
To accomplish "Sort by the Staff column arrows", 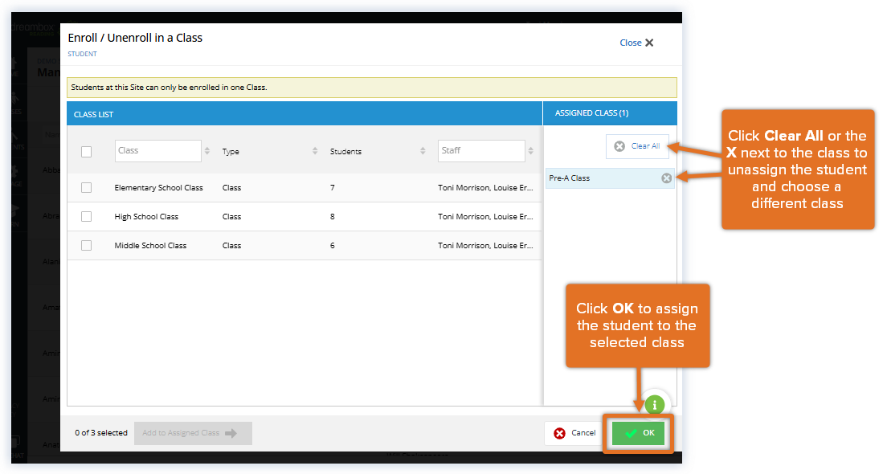I will pos(532,151).
